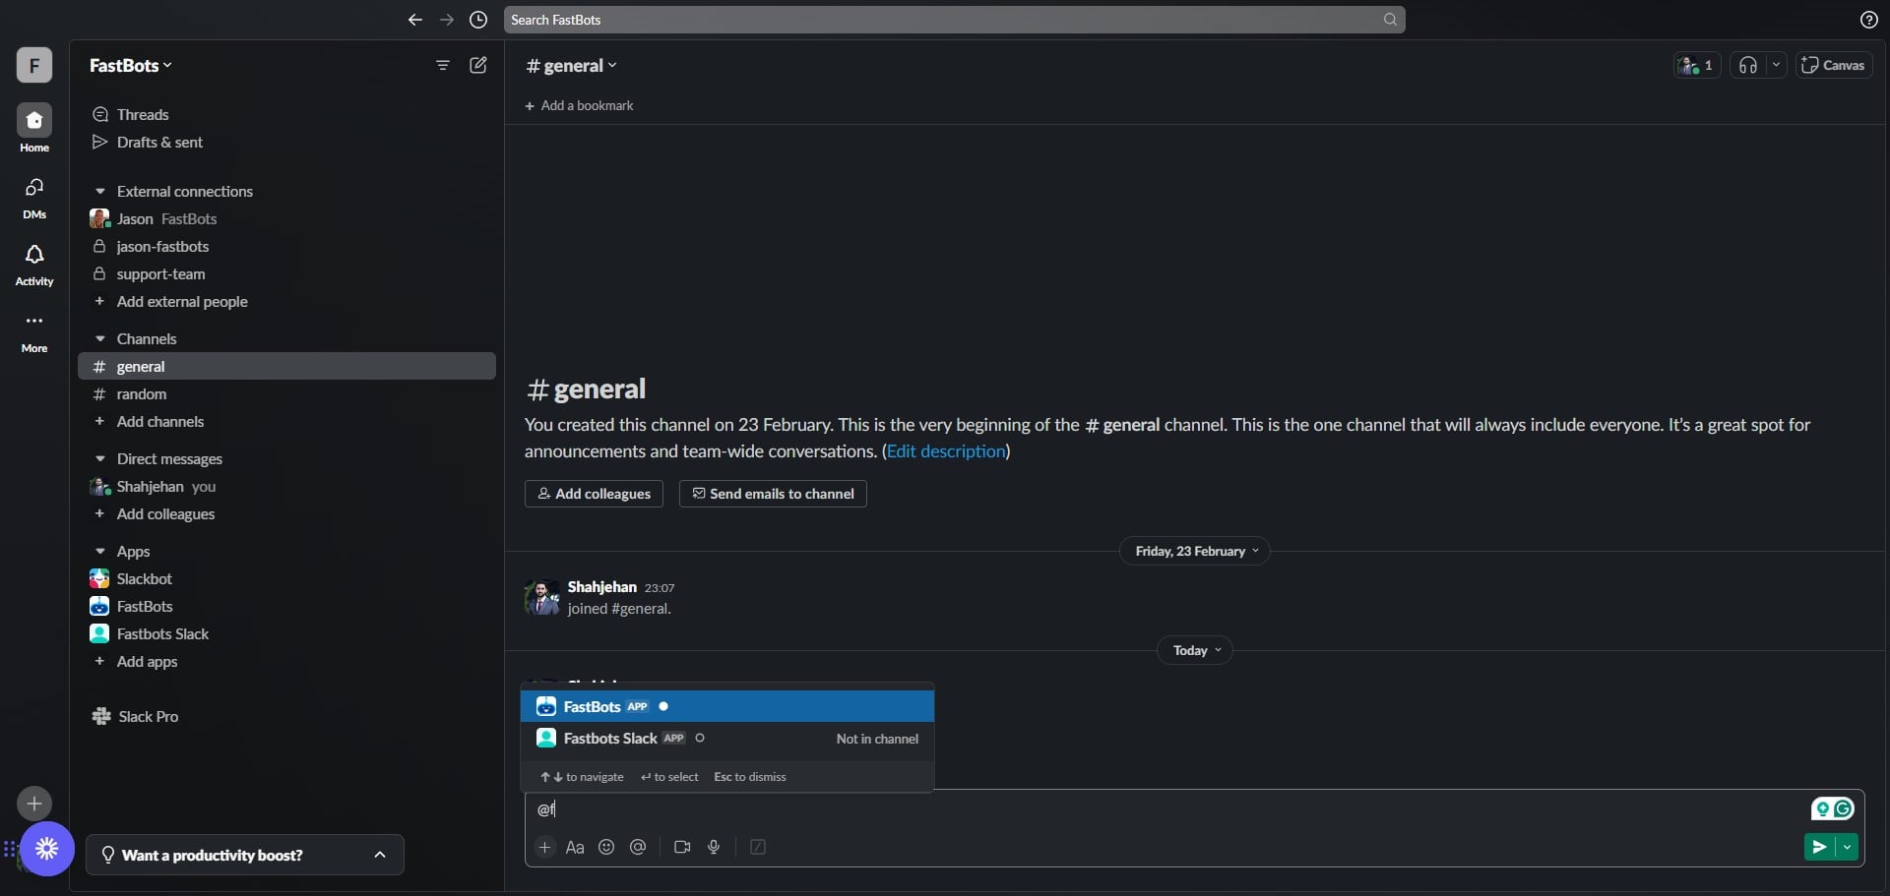Open the #general channel details dropdown

[572, 66]
